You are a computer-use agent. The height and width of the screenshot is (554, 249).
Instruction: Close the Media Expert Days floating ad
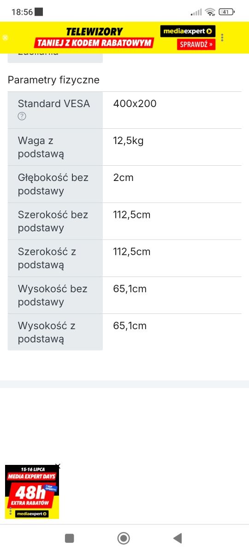(x=57, y=467)
